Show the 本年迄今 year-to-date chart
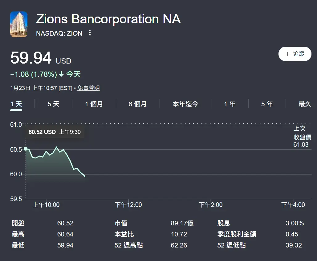Viewport: 317px width, 261px height. [185, 104]
